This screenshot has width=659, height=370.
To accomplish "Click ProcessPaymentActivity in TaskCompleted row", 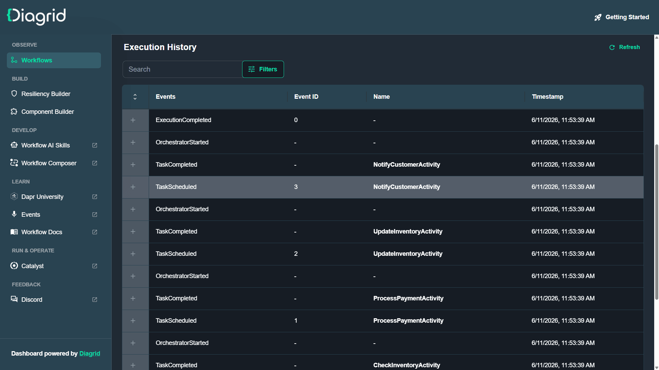I will tap(408, 298).
